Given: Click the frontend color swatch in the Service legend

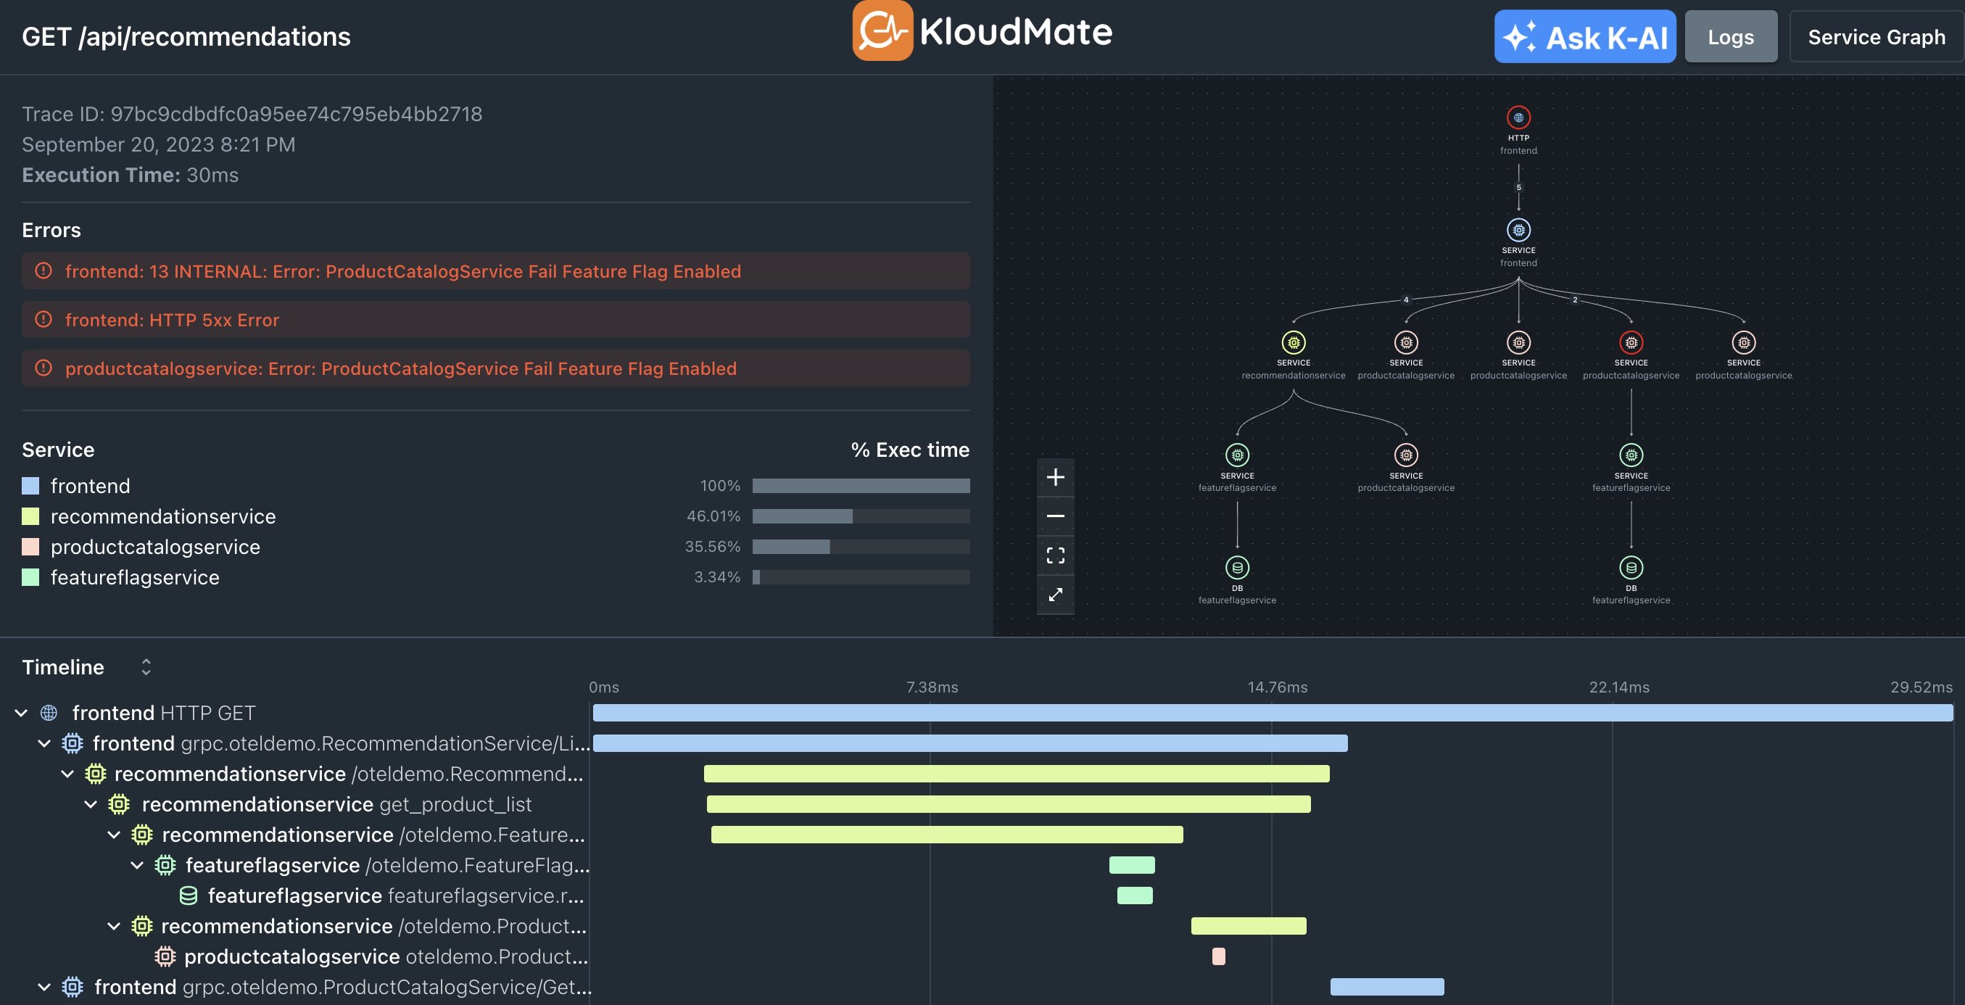Looking at the screenshot, I should tap(31, 485).
